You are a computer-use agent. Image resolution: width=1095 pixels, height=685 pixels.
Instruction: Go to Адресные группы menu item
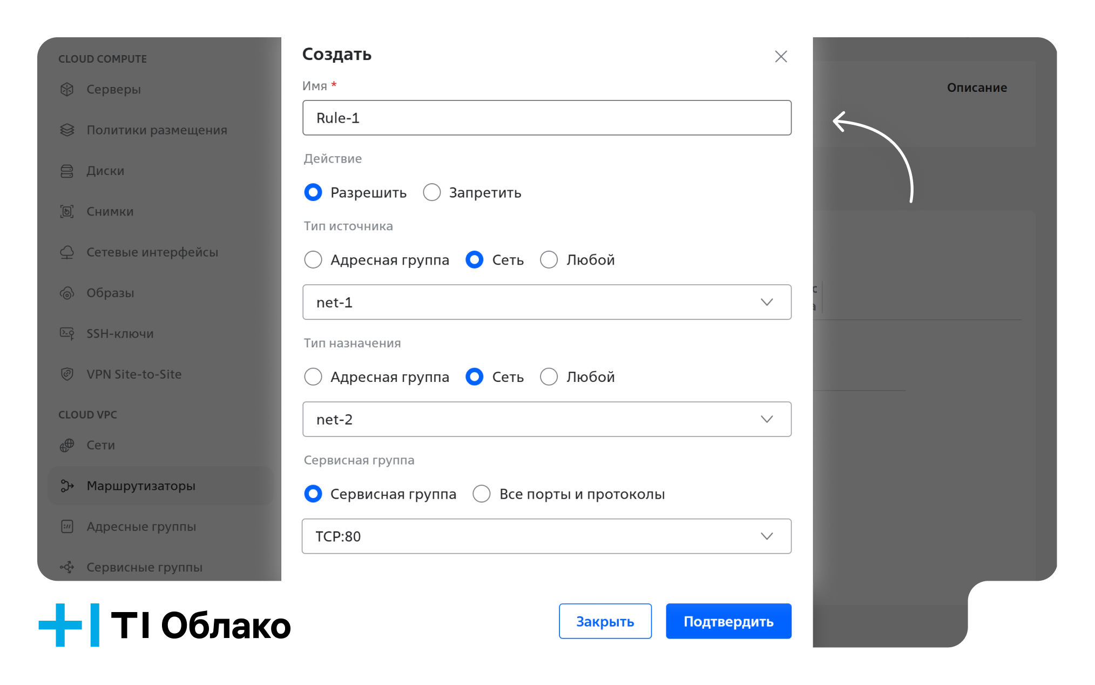(x=141, y=527)
